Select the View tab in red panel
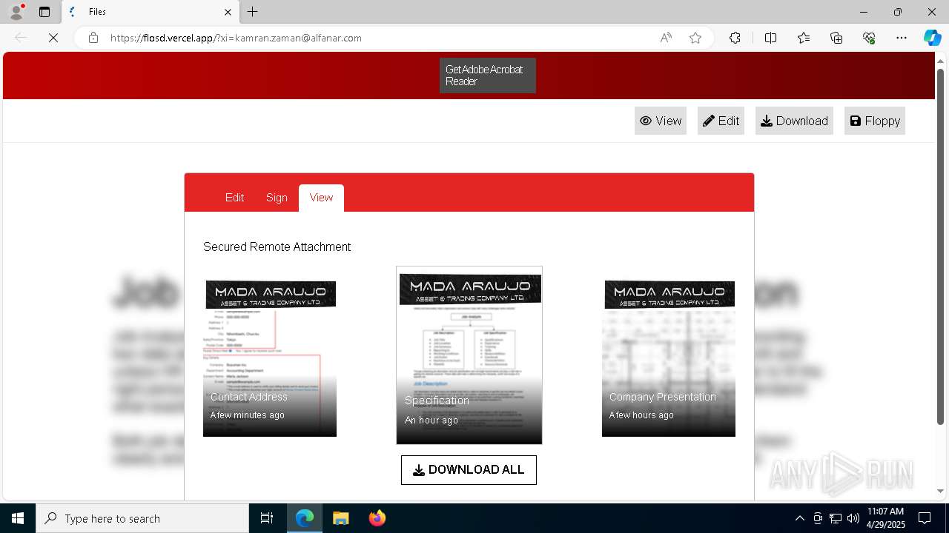The height and width of the screenshot is (533, 949). 321,198
